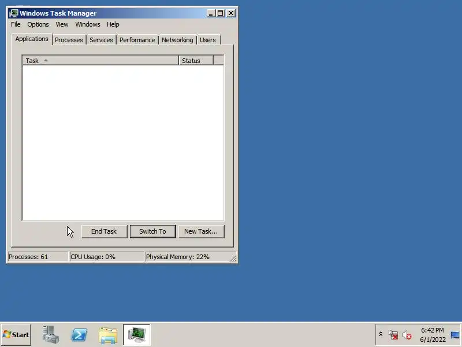Switch to the Processes tab

(x=69, y=40)
